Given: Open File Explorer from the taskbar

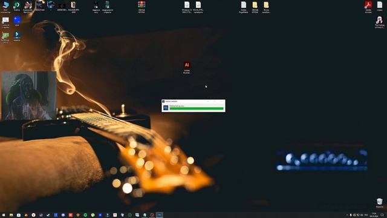Looking at the screenshot, I should tap(11, 215).
